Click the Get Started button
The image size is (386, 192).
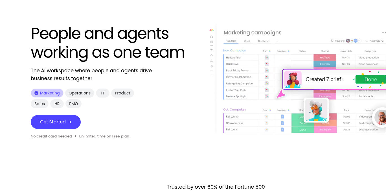click(x=56, y=122)
